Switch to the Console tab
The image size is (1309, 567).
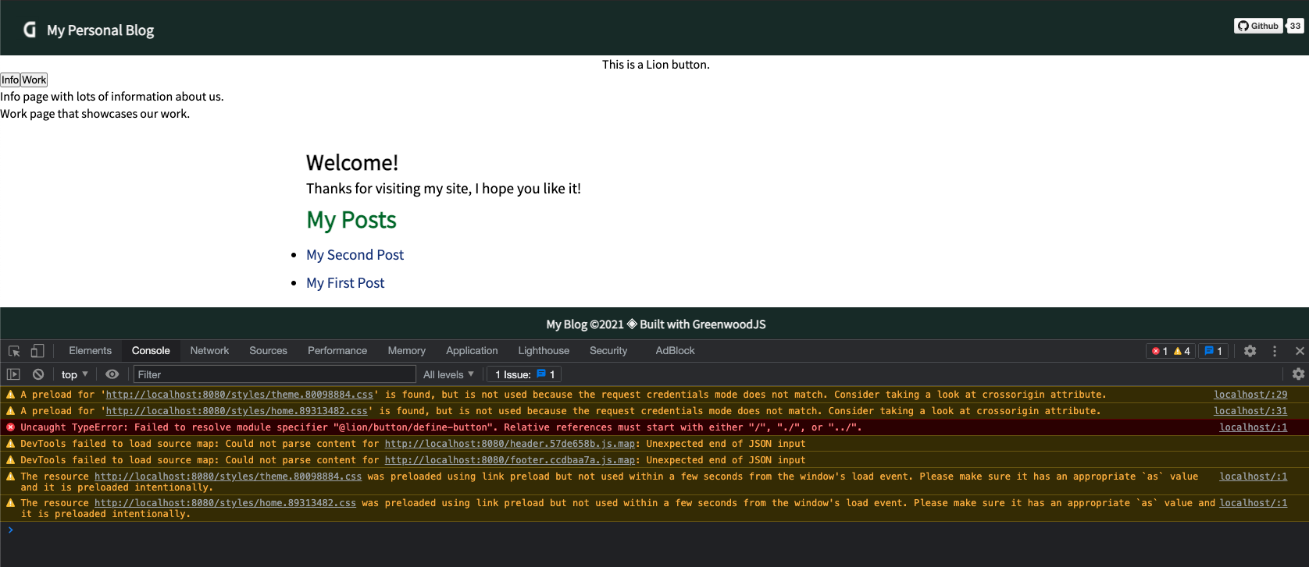pyautogui.click(x=151, y=351)
